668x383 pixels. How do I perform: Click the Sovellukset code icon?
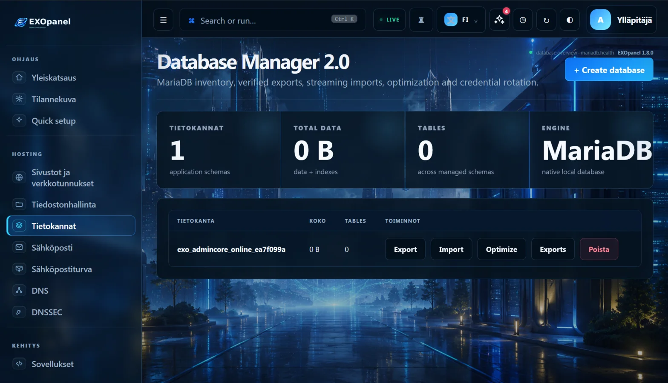pos(19,364)
